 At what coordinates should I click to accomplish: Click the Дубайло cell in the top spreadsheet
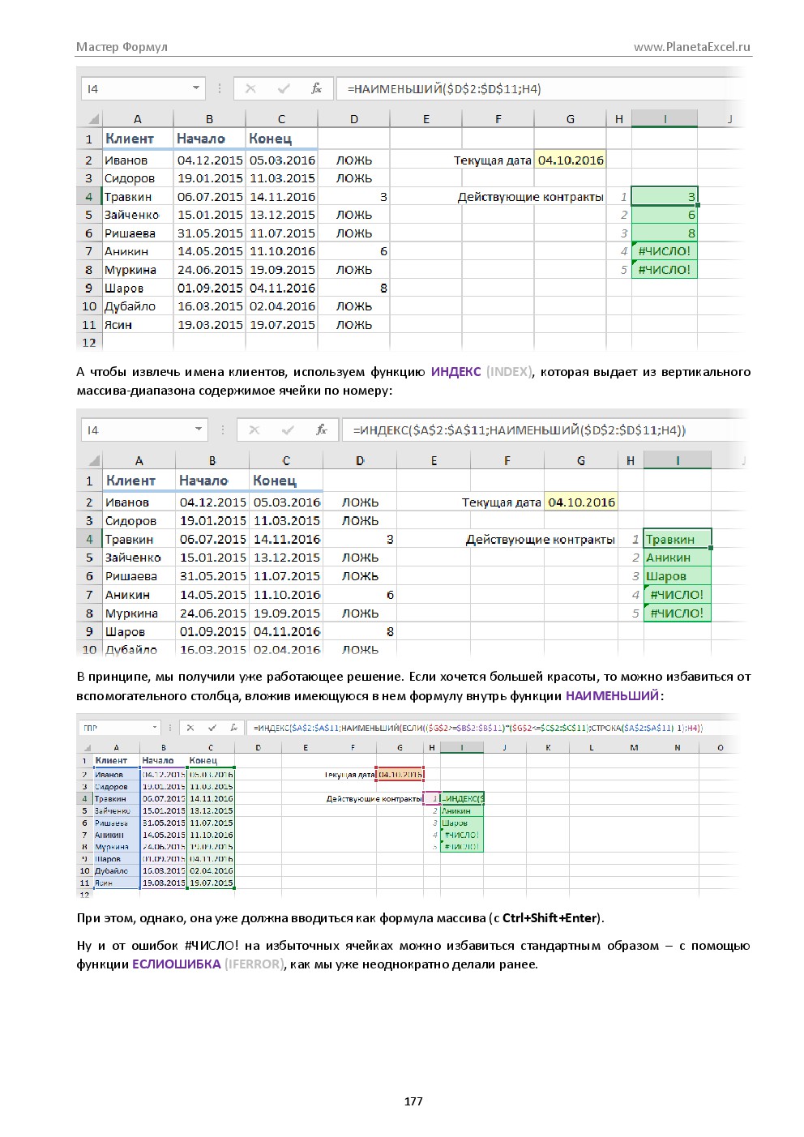(138, 306)
